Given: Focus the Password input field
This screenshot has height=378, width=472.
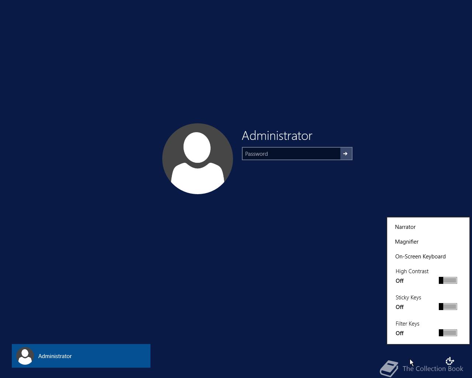Looking at the screenshot, I should click(x=291, y=154).
